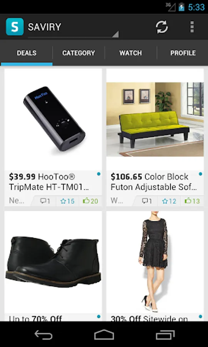Open comments on the Color Block Futon deal
The image size is (208, 347).
147,201
